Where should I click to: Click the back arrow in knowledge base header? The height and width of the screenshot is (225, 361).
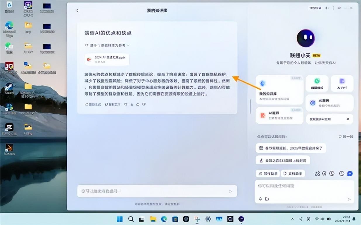pyautogui.click(x=77, y=11)
